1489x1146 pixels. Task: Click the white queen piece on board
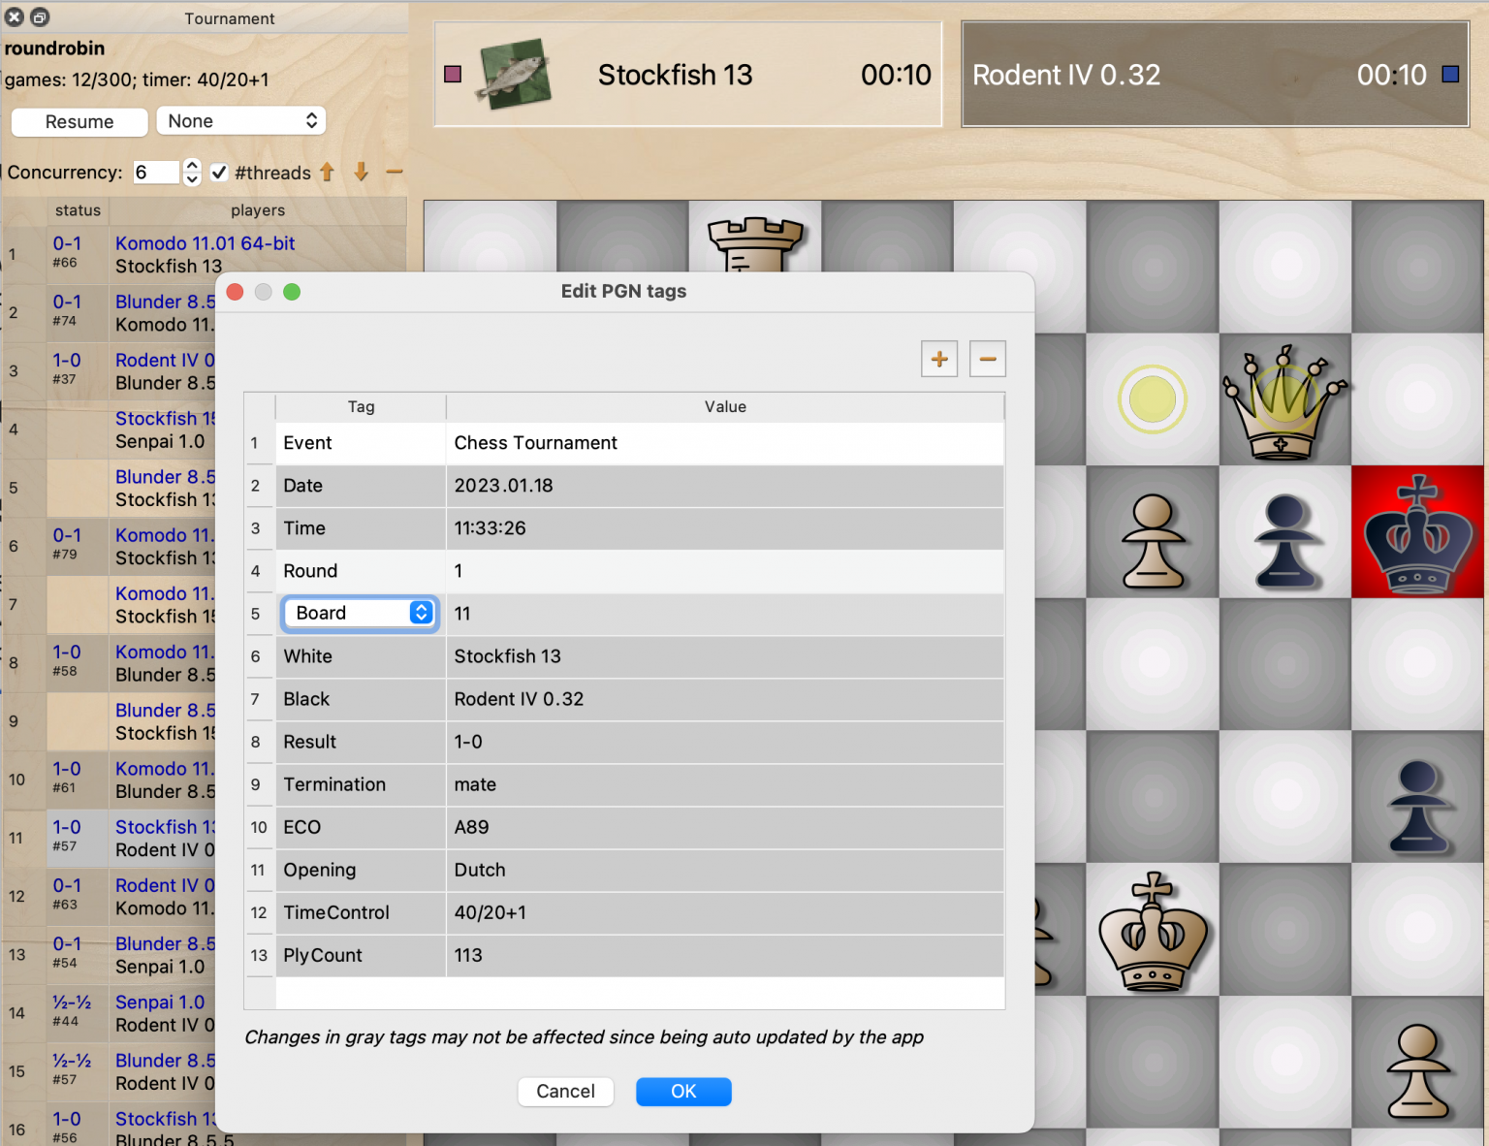tap(1284, 401)
